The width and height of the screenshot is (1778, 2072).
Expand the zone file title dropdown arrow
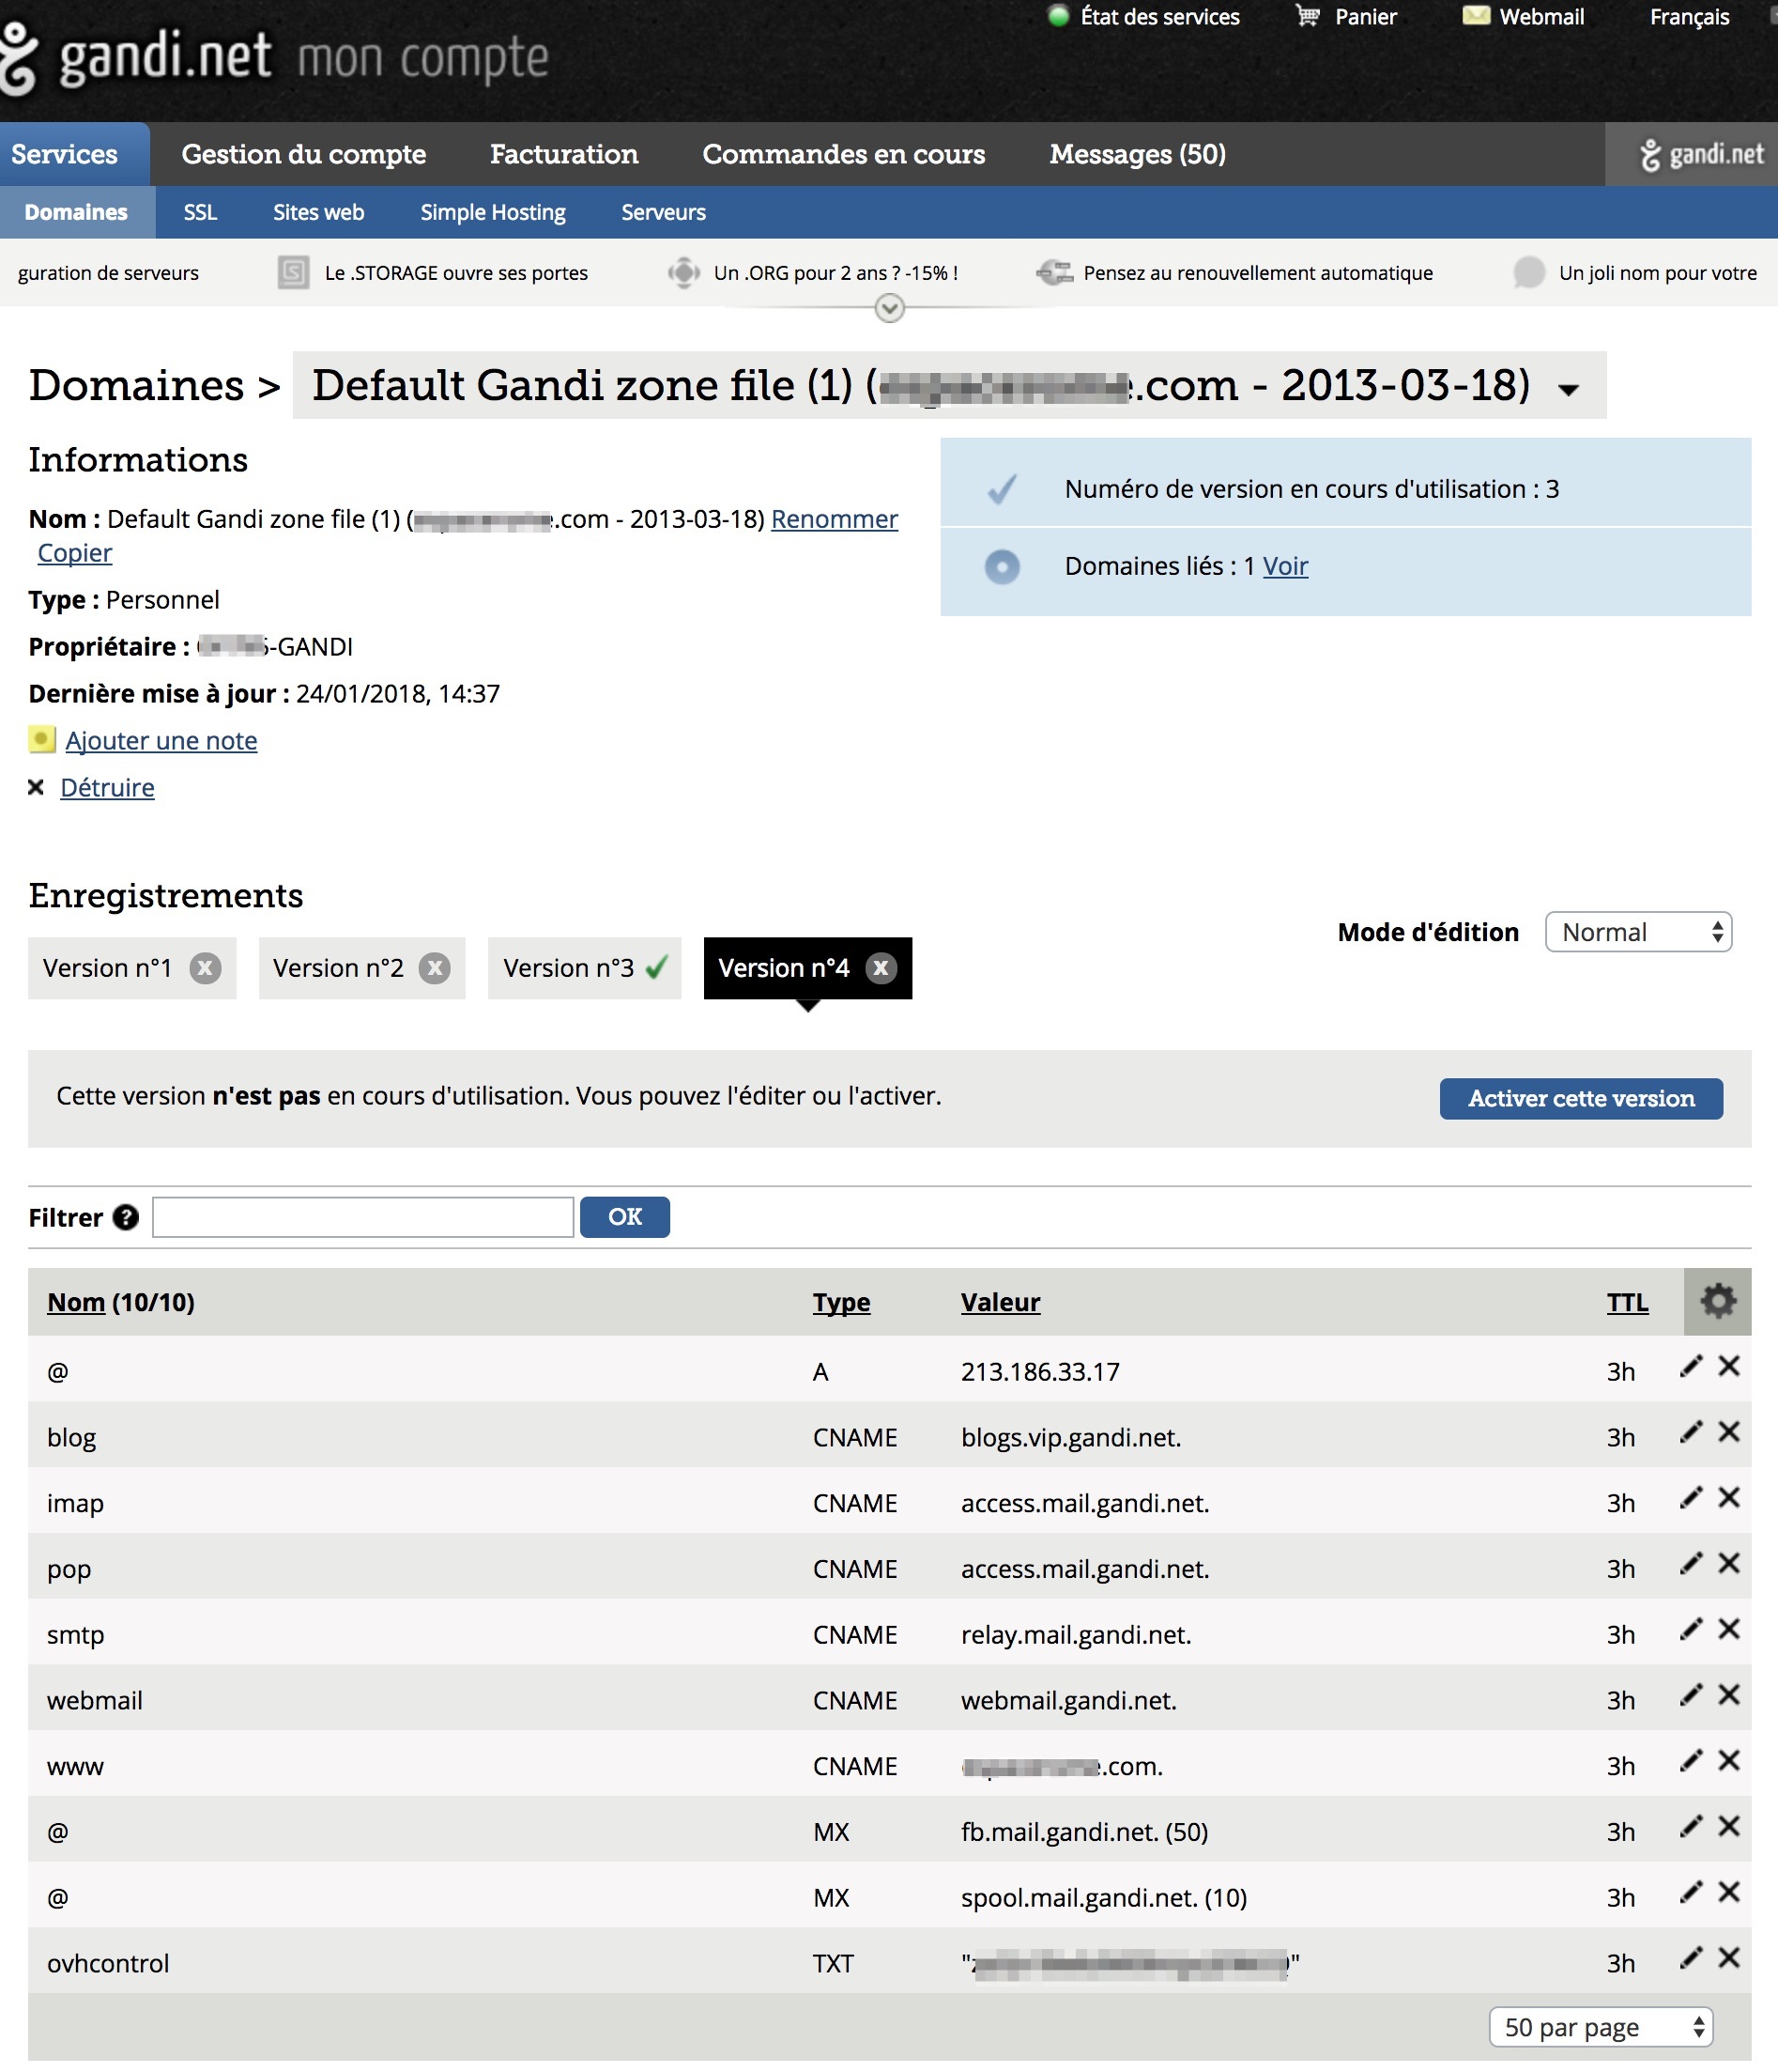coord(1569,389)
